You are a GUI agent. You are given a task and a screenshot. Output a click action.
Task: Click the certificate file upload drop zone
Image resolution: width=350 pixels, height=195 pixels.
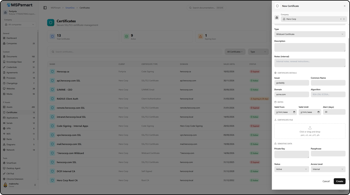(x=310, y=130)
